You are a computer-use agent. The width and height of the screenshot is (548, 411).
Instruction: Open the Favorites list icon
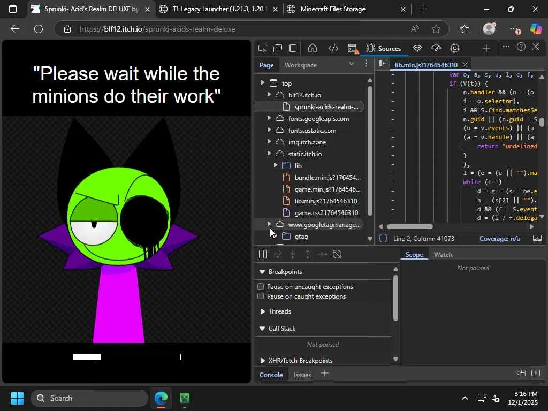point(465,29)
